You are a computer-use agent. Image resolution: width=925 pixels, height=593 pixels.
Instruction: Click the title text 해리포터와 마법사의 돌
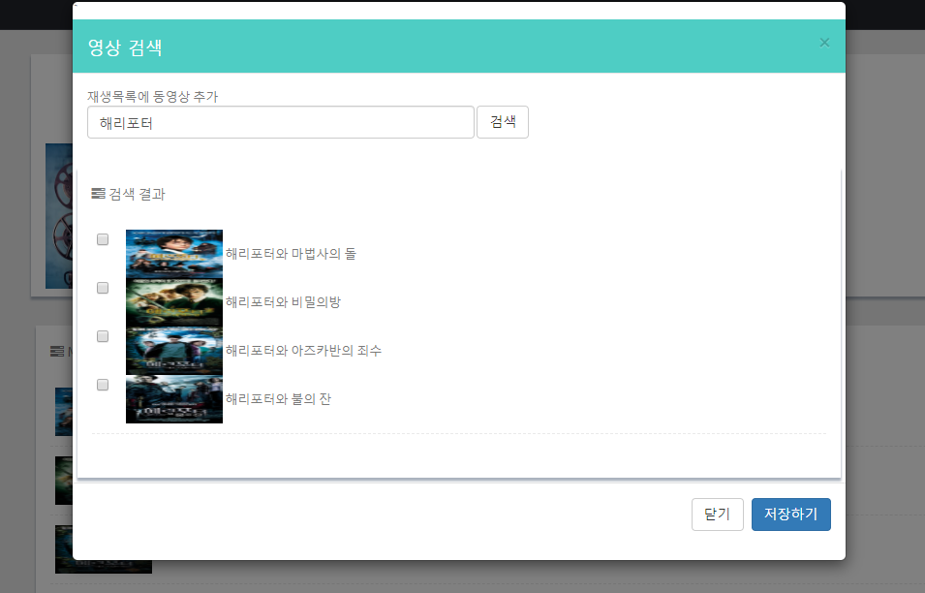coord(291,254)
